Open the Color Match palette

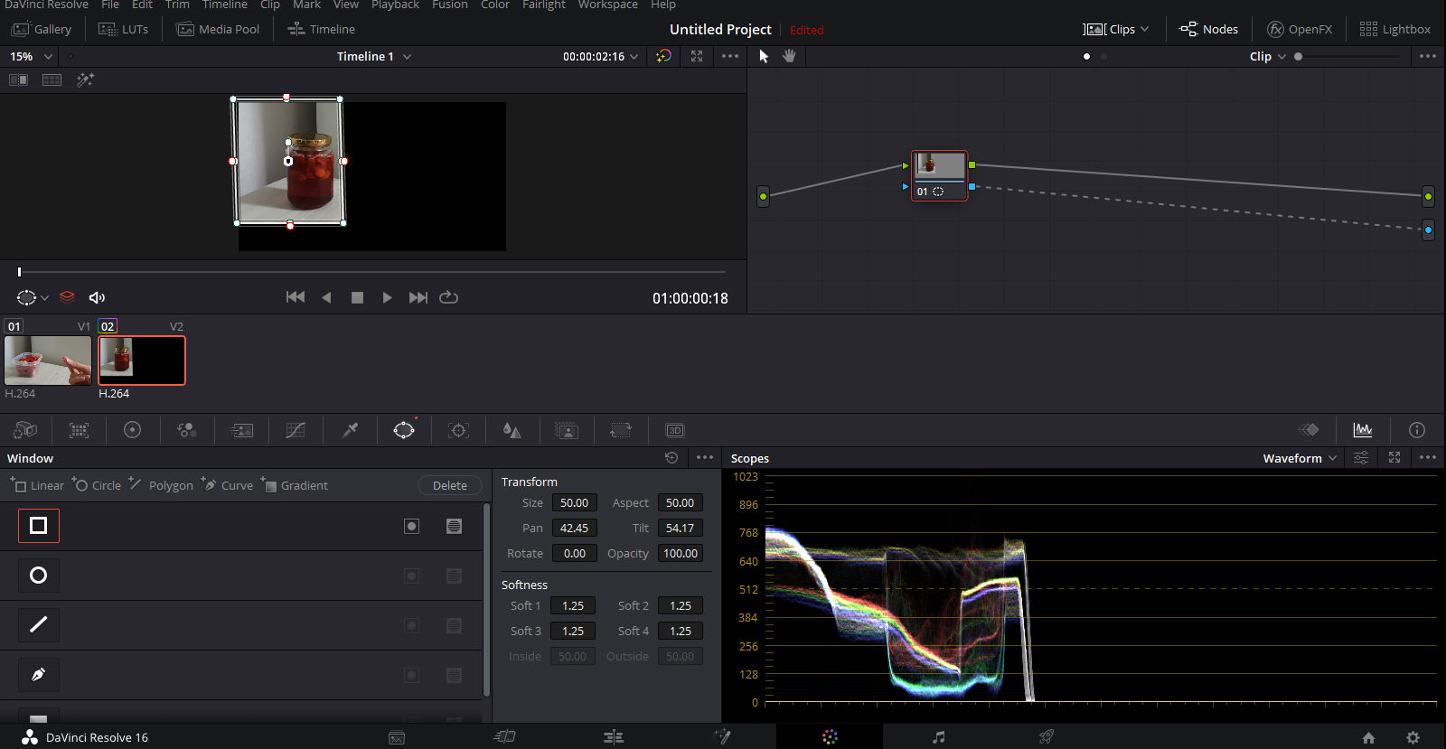(x=79, y=430)
